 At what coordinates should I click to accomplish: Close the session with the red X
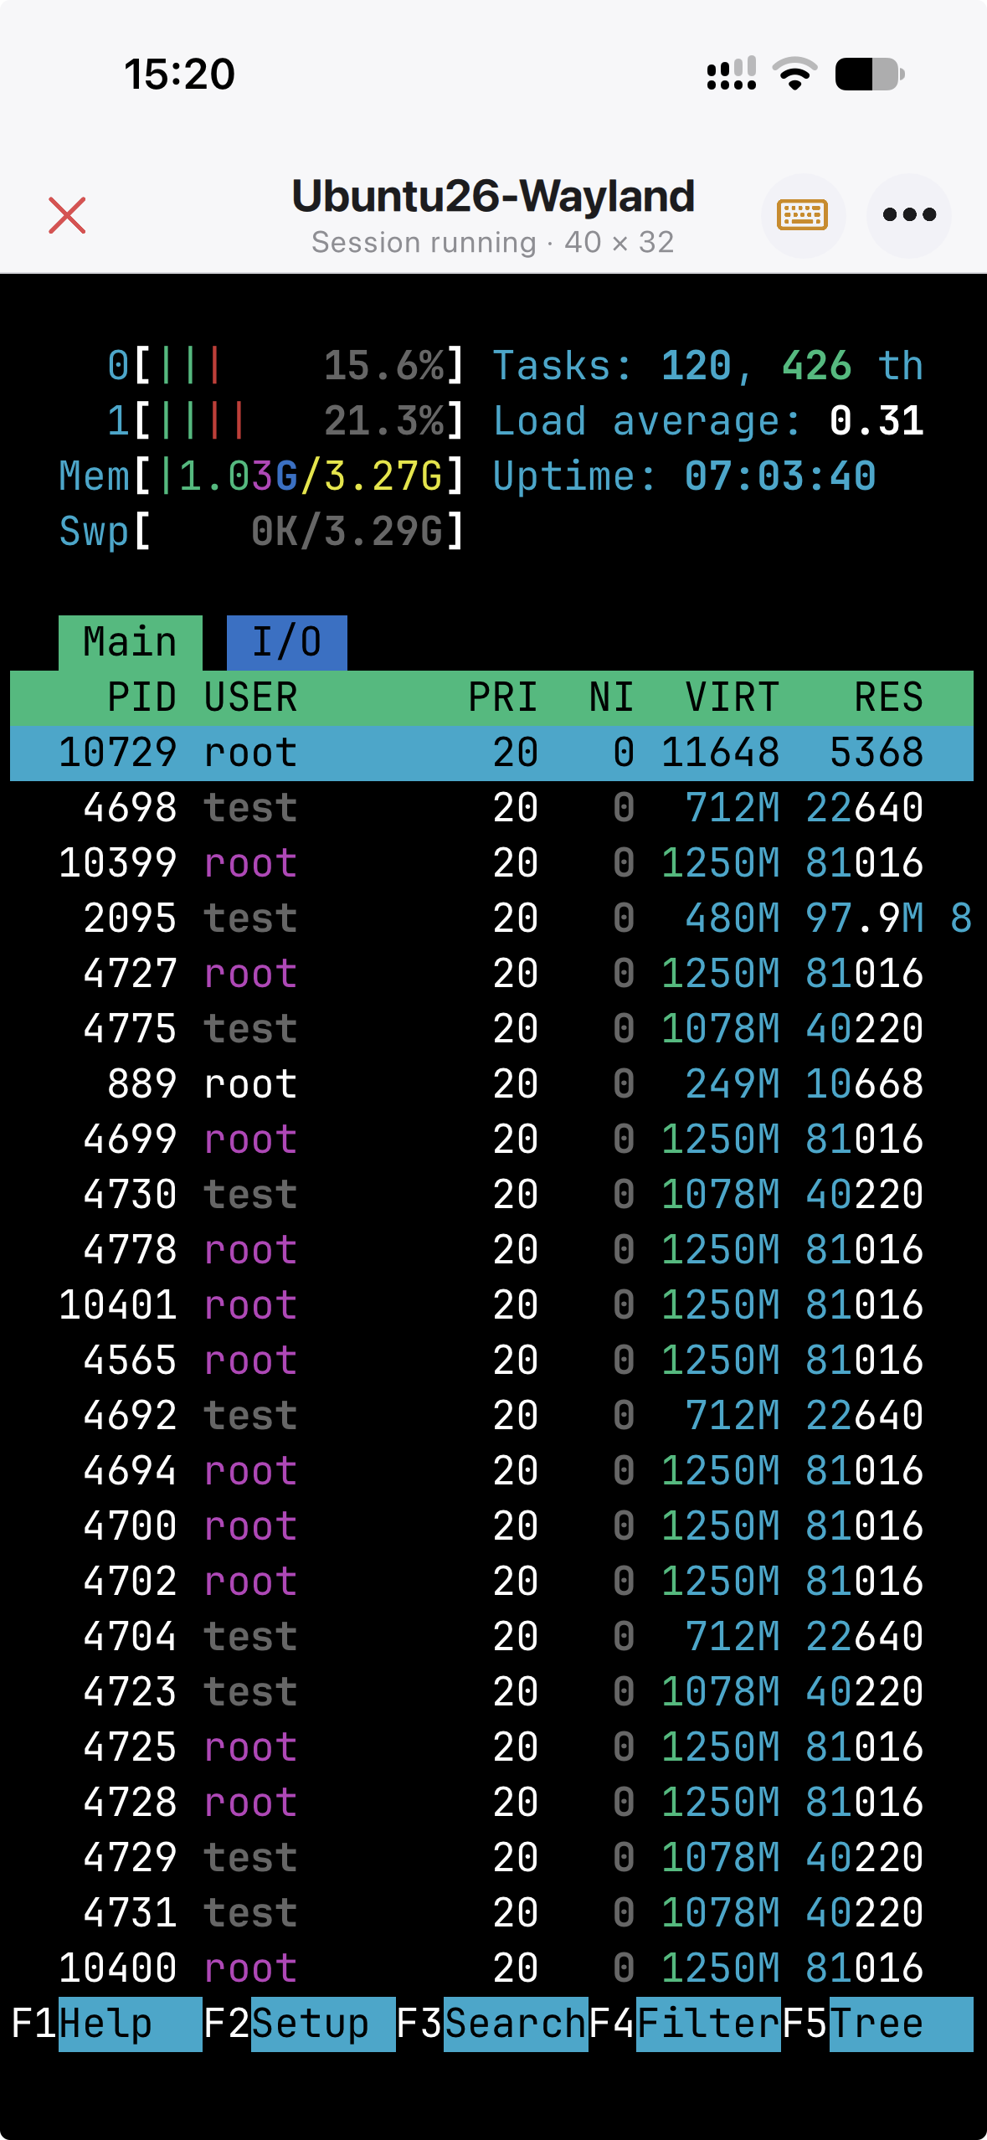coord(67,215)
